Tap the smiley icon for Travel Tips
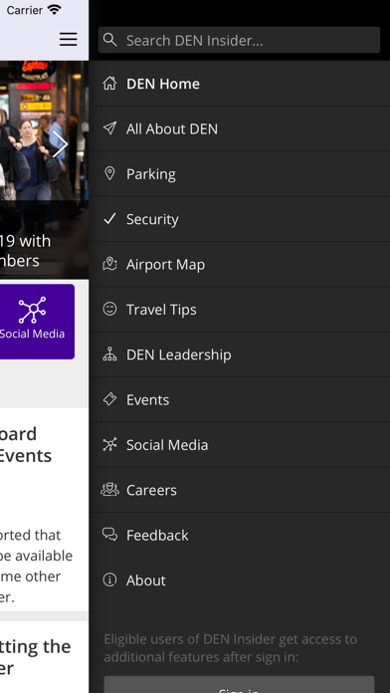390x693 pixels. tap(109, 309)
